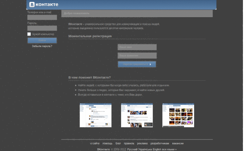Screen dimensions: 246x151
Task: Click the Ваше имя first name field
Action: [137, 47]
